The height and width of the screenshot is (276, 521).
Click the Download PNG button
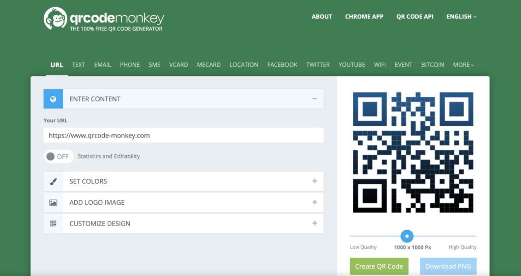448,266
